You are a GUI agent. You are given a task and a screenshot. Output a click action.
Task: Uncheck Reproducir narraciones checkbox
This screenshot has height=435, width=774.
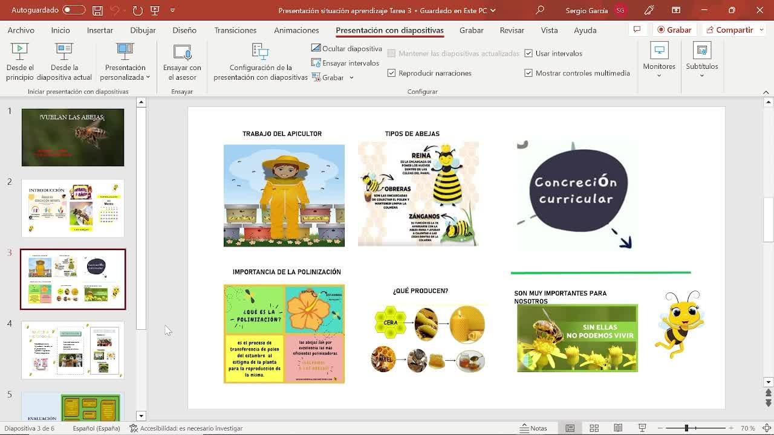tap(391, 73)
